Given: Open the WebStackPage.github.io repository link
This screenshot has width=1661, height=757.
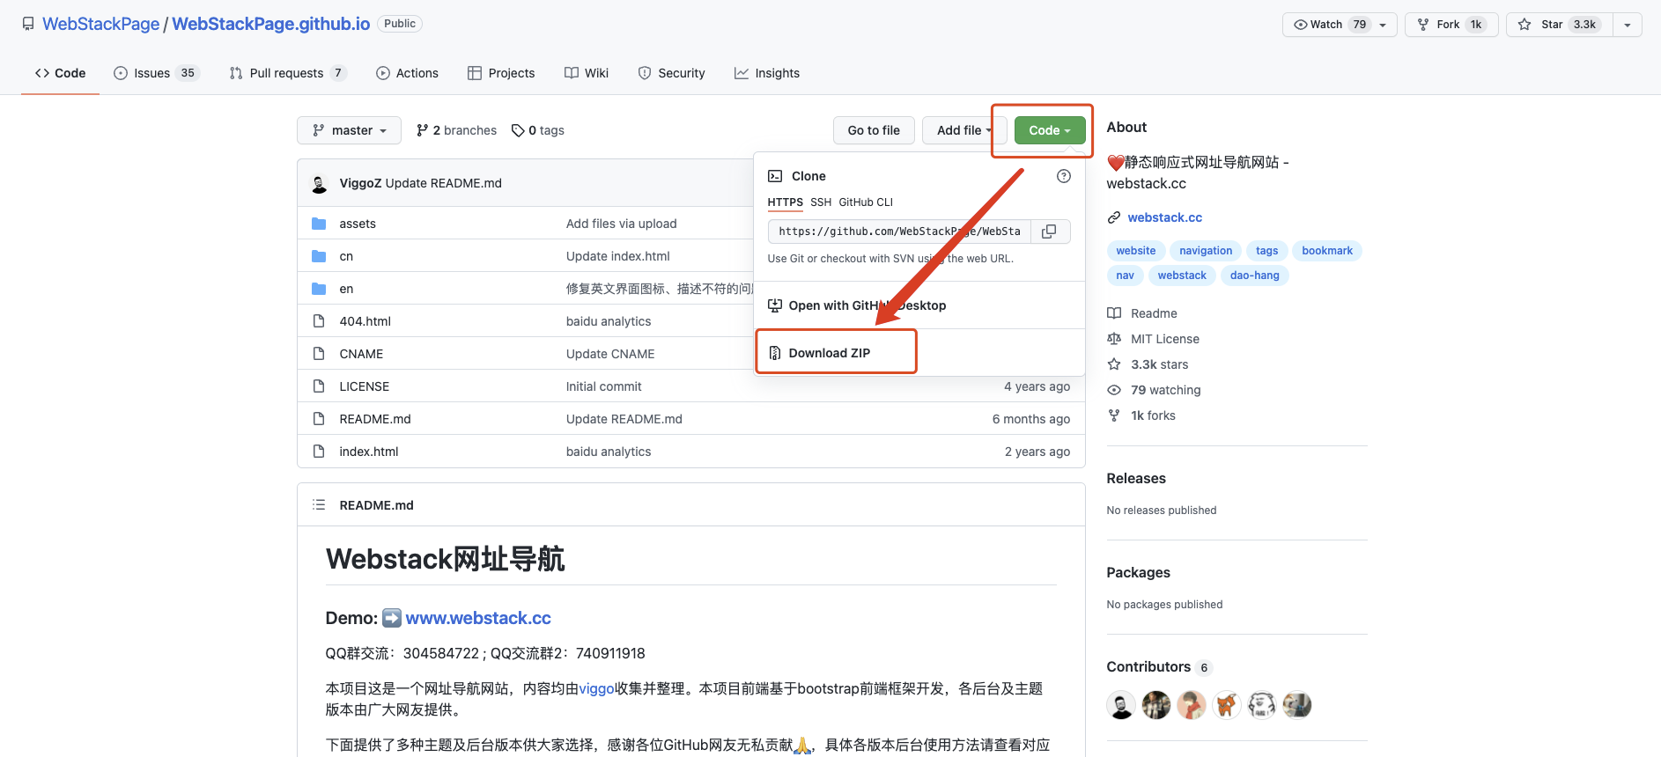Looking at the screenshot, I should 271,24.
